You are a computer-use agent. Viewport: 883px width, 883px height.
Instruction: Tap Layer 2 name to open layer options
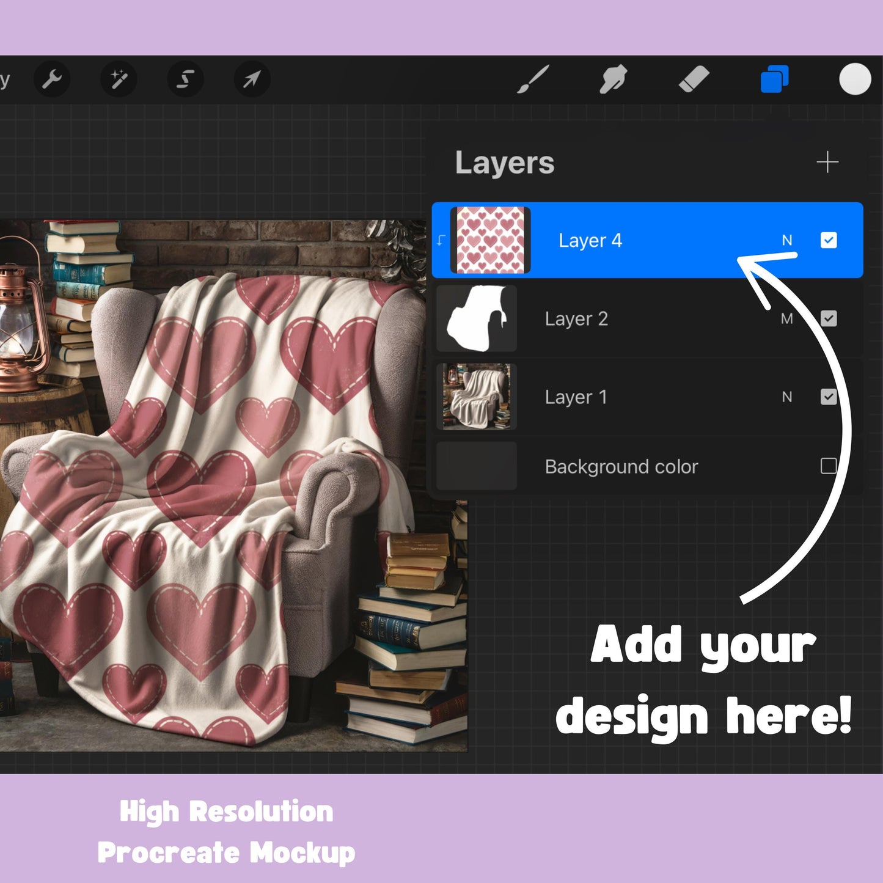[x=576, y=319]
